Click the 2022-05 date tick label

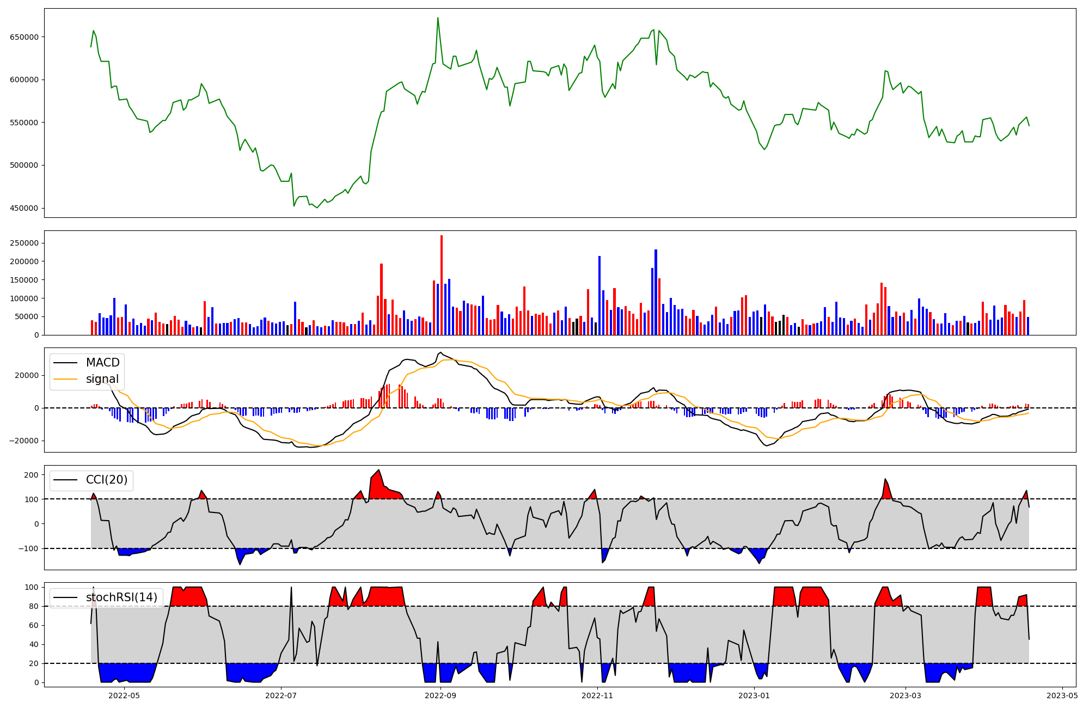click(x=124, y=695)
